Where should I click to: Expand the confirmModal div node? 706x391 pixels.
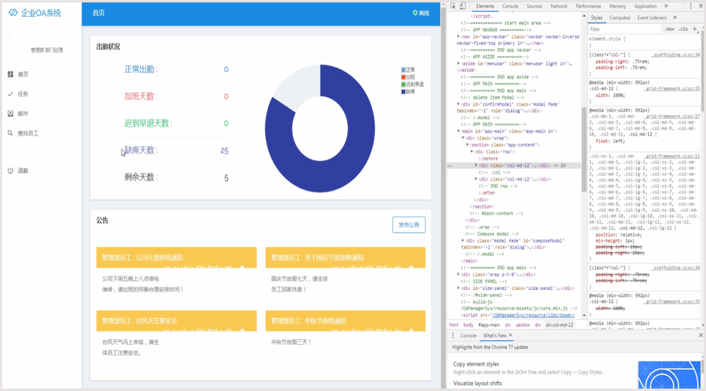click(x=459, y=104)
